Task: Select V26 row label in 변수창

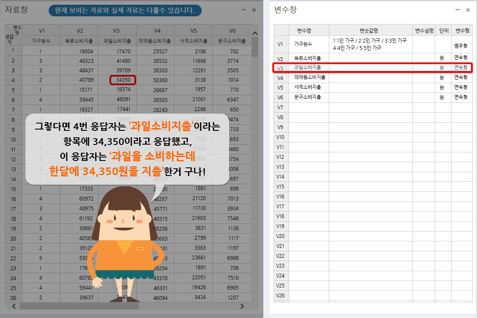Action: (280, 295)
